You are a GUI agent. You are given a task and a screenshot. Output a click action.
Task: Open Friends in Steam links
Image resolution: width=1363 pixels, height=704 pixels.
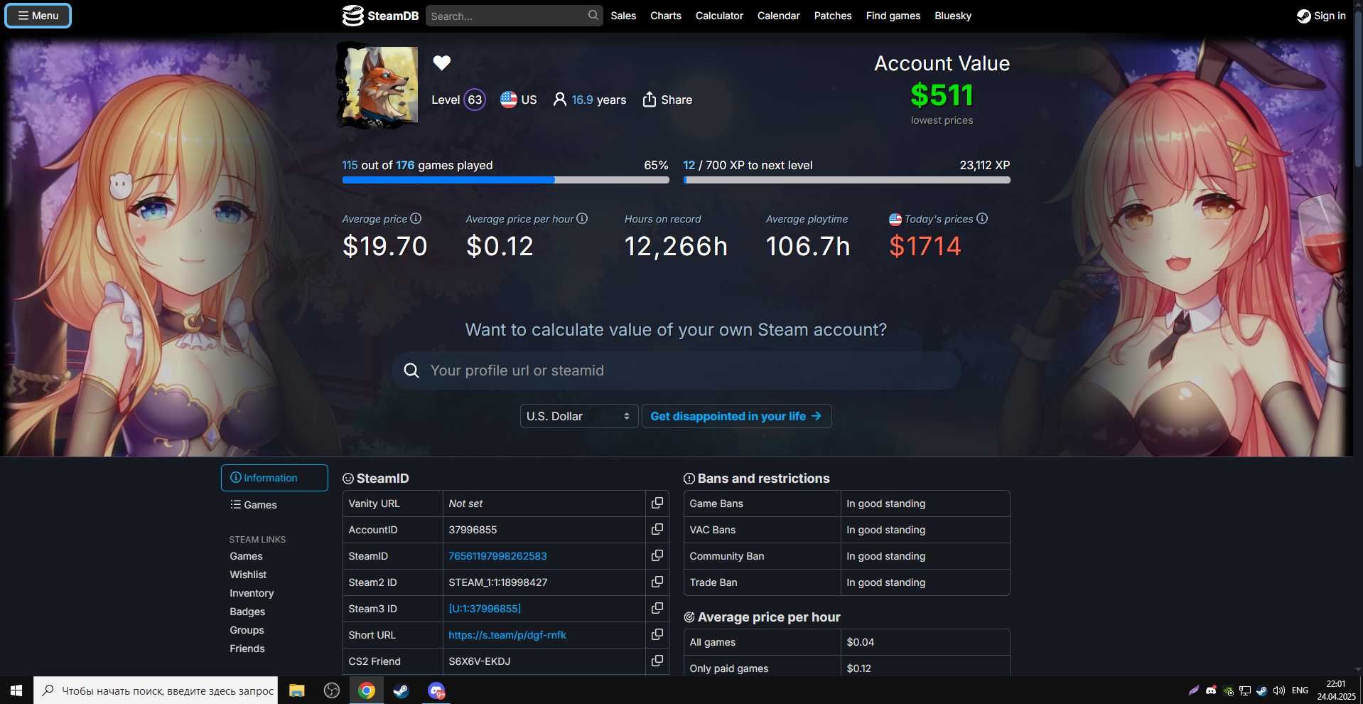click(247, 649)
